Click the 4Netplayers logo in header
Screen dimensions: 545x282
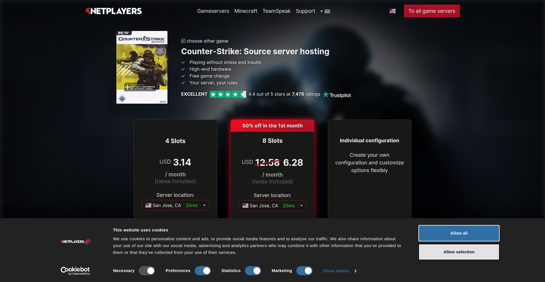coord(114,11)
